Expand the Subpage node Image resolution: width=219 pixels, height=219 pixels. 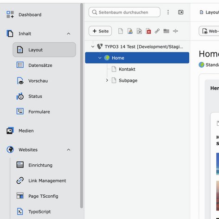click(x=107, y=80)
